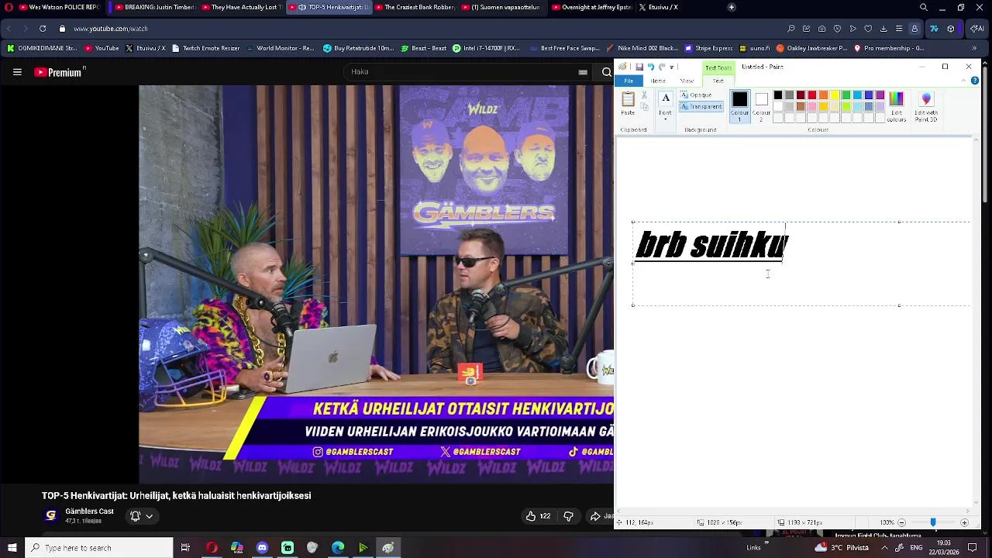The height and width of the screenshot is (558, 992).
Task: Open Discord from the taskbar
Action: coord(262,548)
